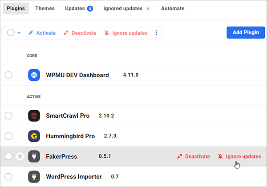
Task: Click bulk Ignore updates action text
Action: click(x=130, y=33)
